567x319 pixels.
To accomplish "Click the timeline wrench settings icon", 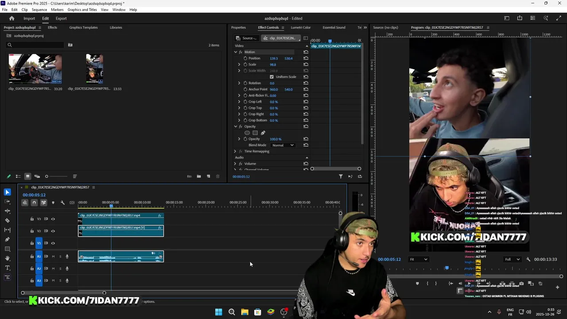I will coord(62,202).
